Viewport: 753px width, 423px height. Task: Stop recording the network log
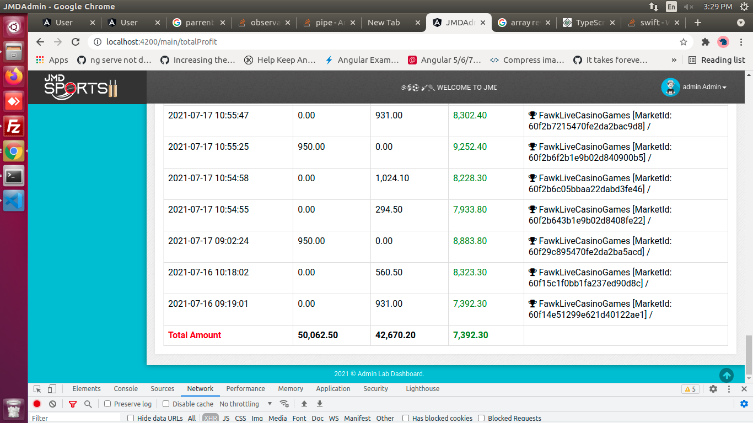point(37,404)
